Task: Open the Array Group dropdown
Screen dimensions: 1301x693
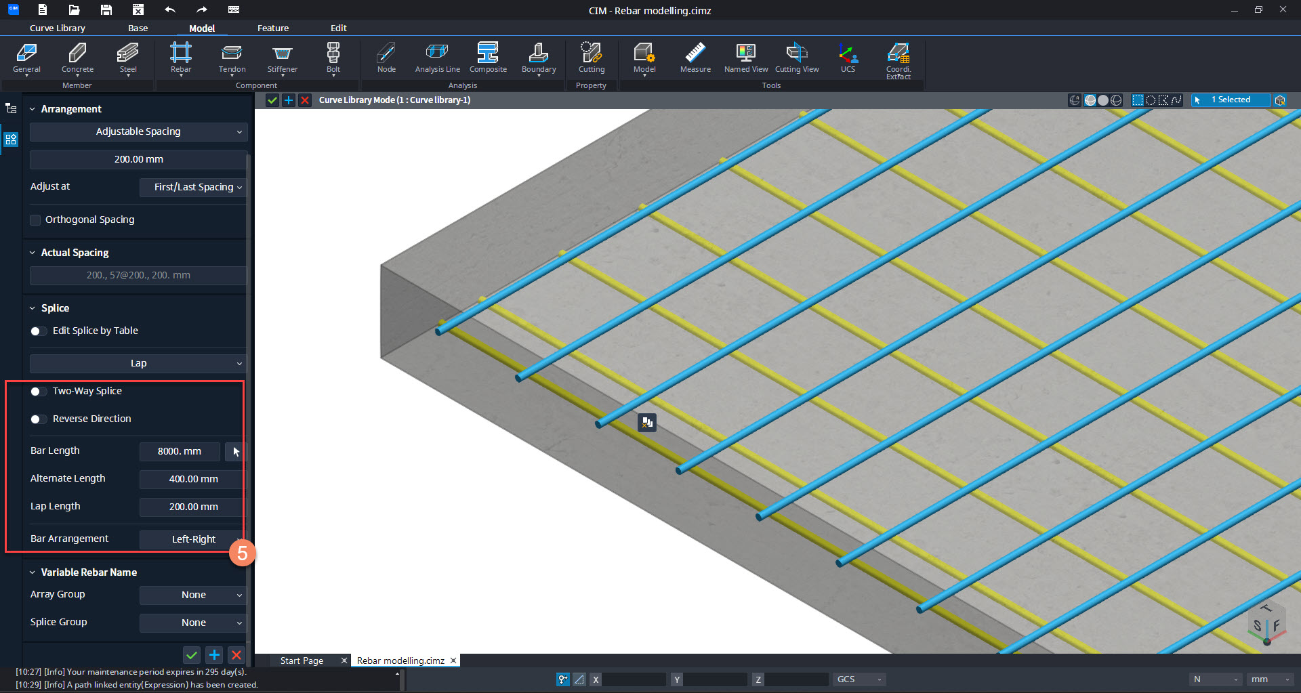Action: click(x=193, y=595)
